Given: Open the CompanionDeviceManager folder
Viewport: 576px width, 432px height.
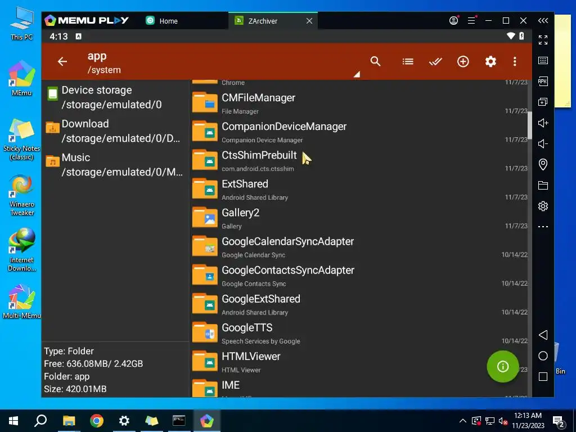Looking at the screenshot, I should [x=360, y=133].
